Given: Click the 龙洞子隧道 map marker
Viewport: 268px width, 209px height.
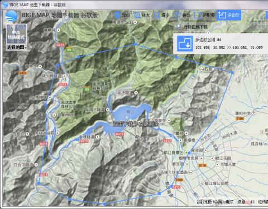Looking at the screenshot, I should point(108,110).
